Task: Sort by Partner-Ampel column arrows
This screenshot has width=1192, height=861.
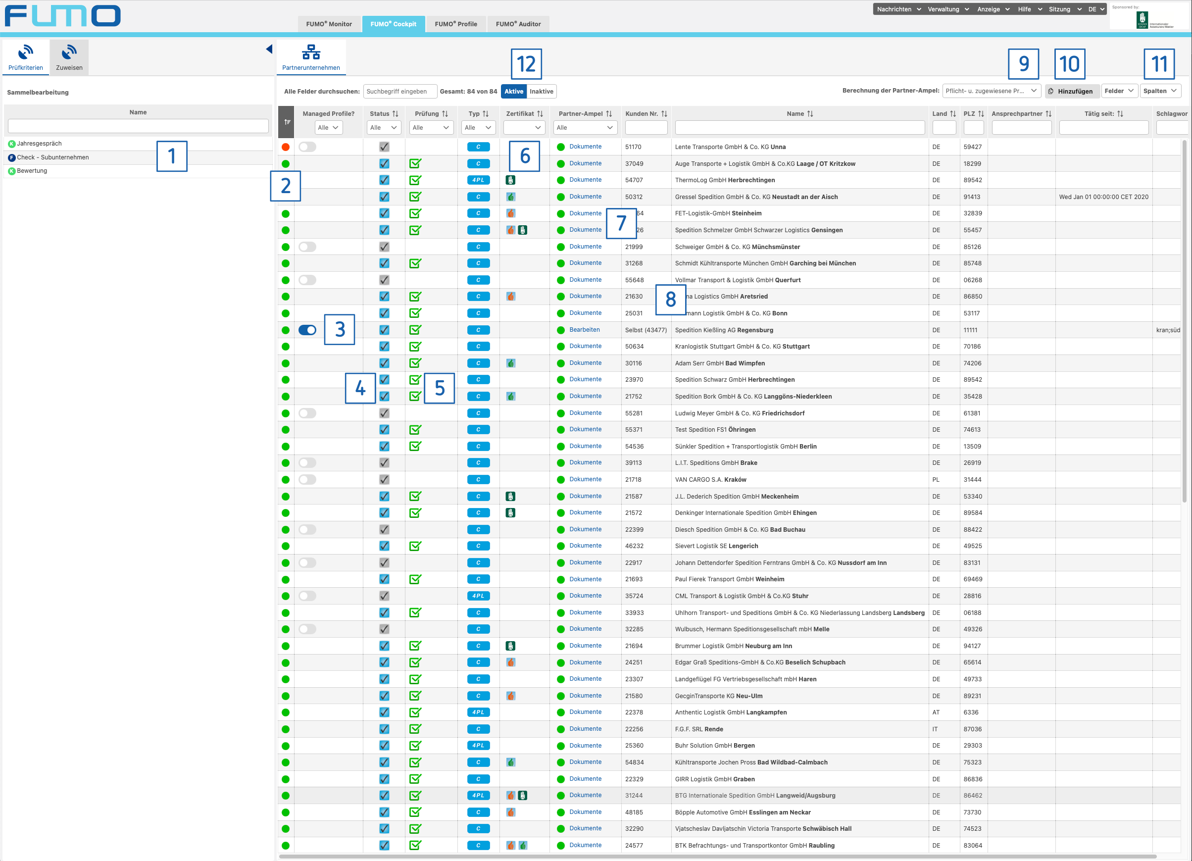Action: tap(608, 113)
